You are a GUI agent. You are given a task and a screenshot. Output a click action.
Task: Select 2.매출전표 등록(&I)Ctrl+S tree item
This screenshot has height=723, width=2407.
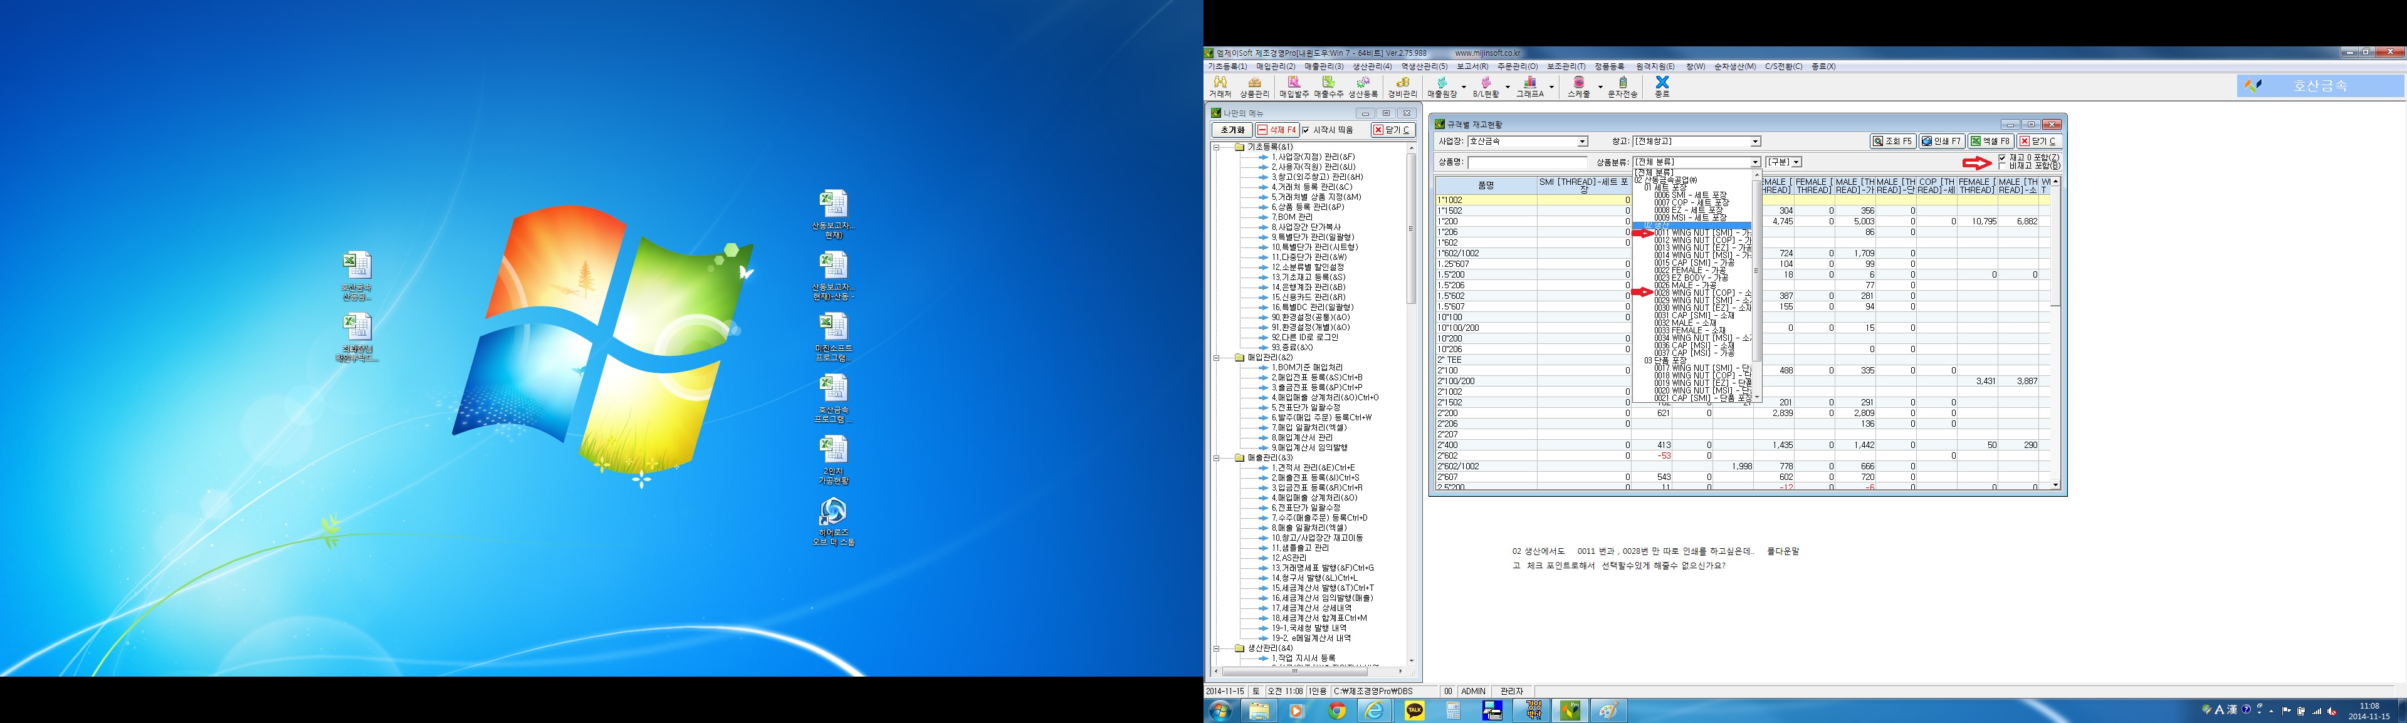click(1314, 477)
